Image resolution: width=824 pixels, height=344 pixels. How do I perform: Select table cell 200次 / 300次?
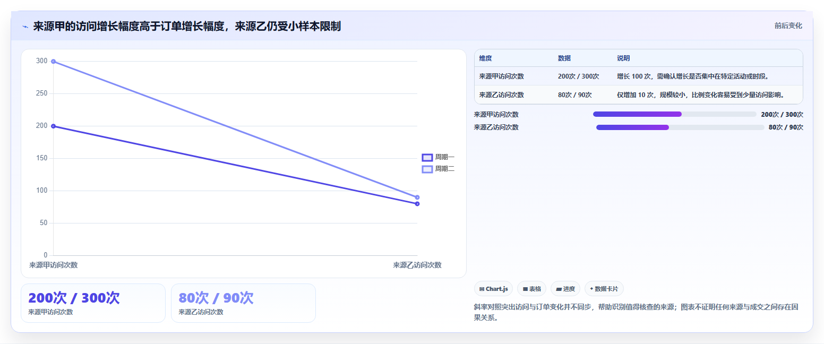[578, 76]
